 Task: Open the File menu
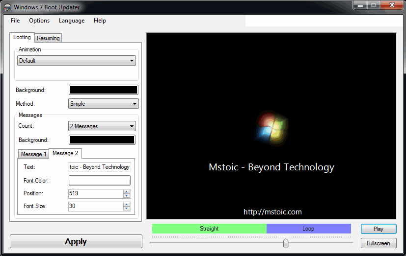[x=15, y=21]
